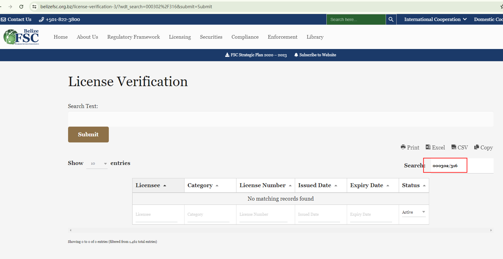Export table to Excel
Viewport: 503px width, 259px height.
tap(435, 147)
